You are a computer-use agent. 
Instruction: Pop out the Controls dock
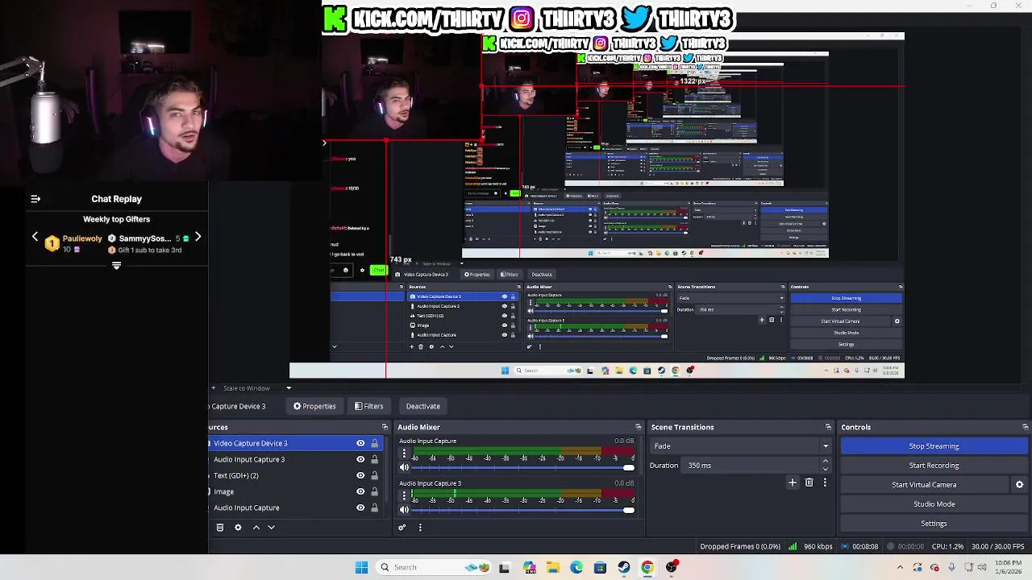[x=1025, y=427]
